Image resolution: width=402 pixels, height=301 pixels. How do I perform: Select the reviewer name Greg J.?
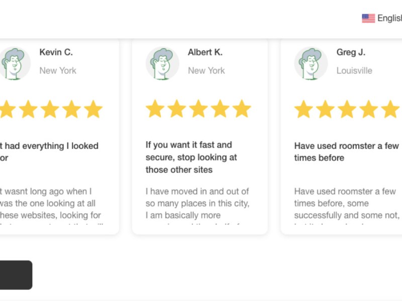(351, 52)
